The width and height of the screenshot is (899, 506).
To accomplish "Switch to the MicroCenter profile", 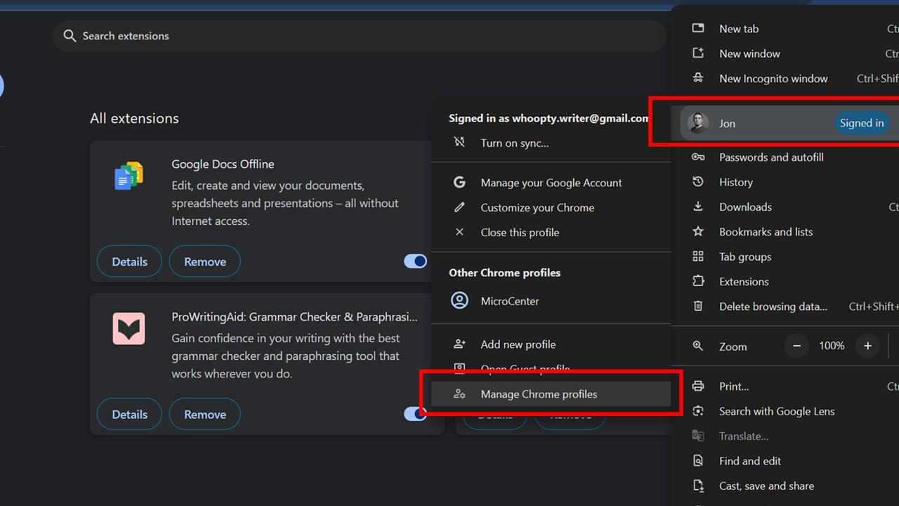I will pos(551,301).
